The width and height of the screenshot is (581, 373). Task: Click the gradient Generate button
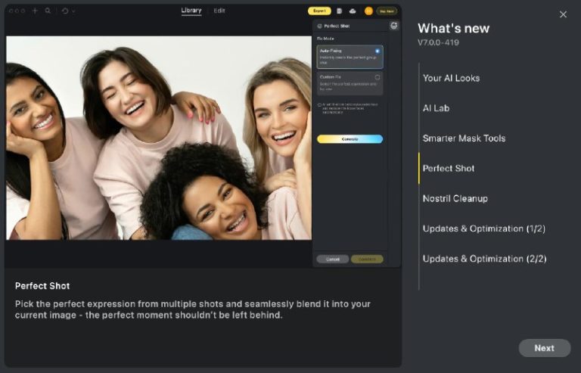pos(350,139)
